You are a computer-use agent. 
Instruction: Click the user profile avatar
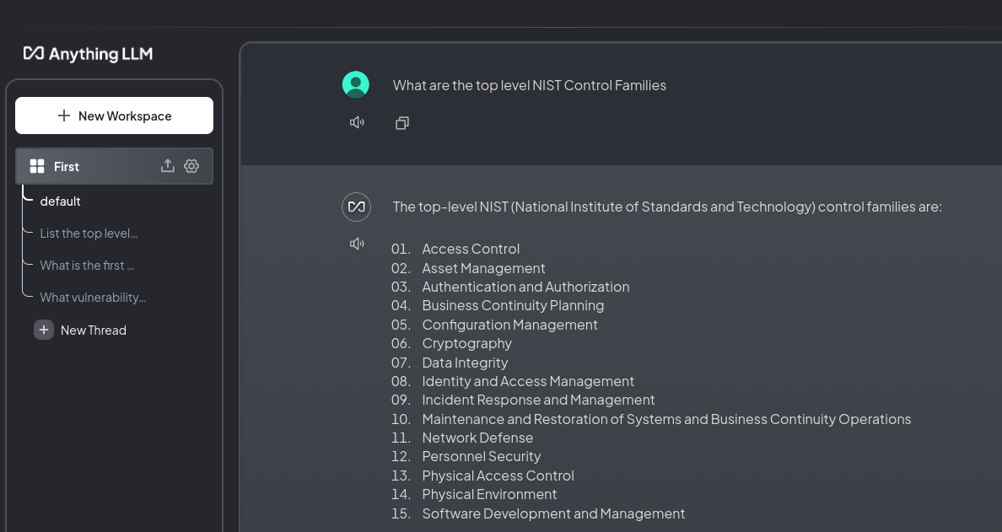tap(356, 85)
